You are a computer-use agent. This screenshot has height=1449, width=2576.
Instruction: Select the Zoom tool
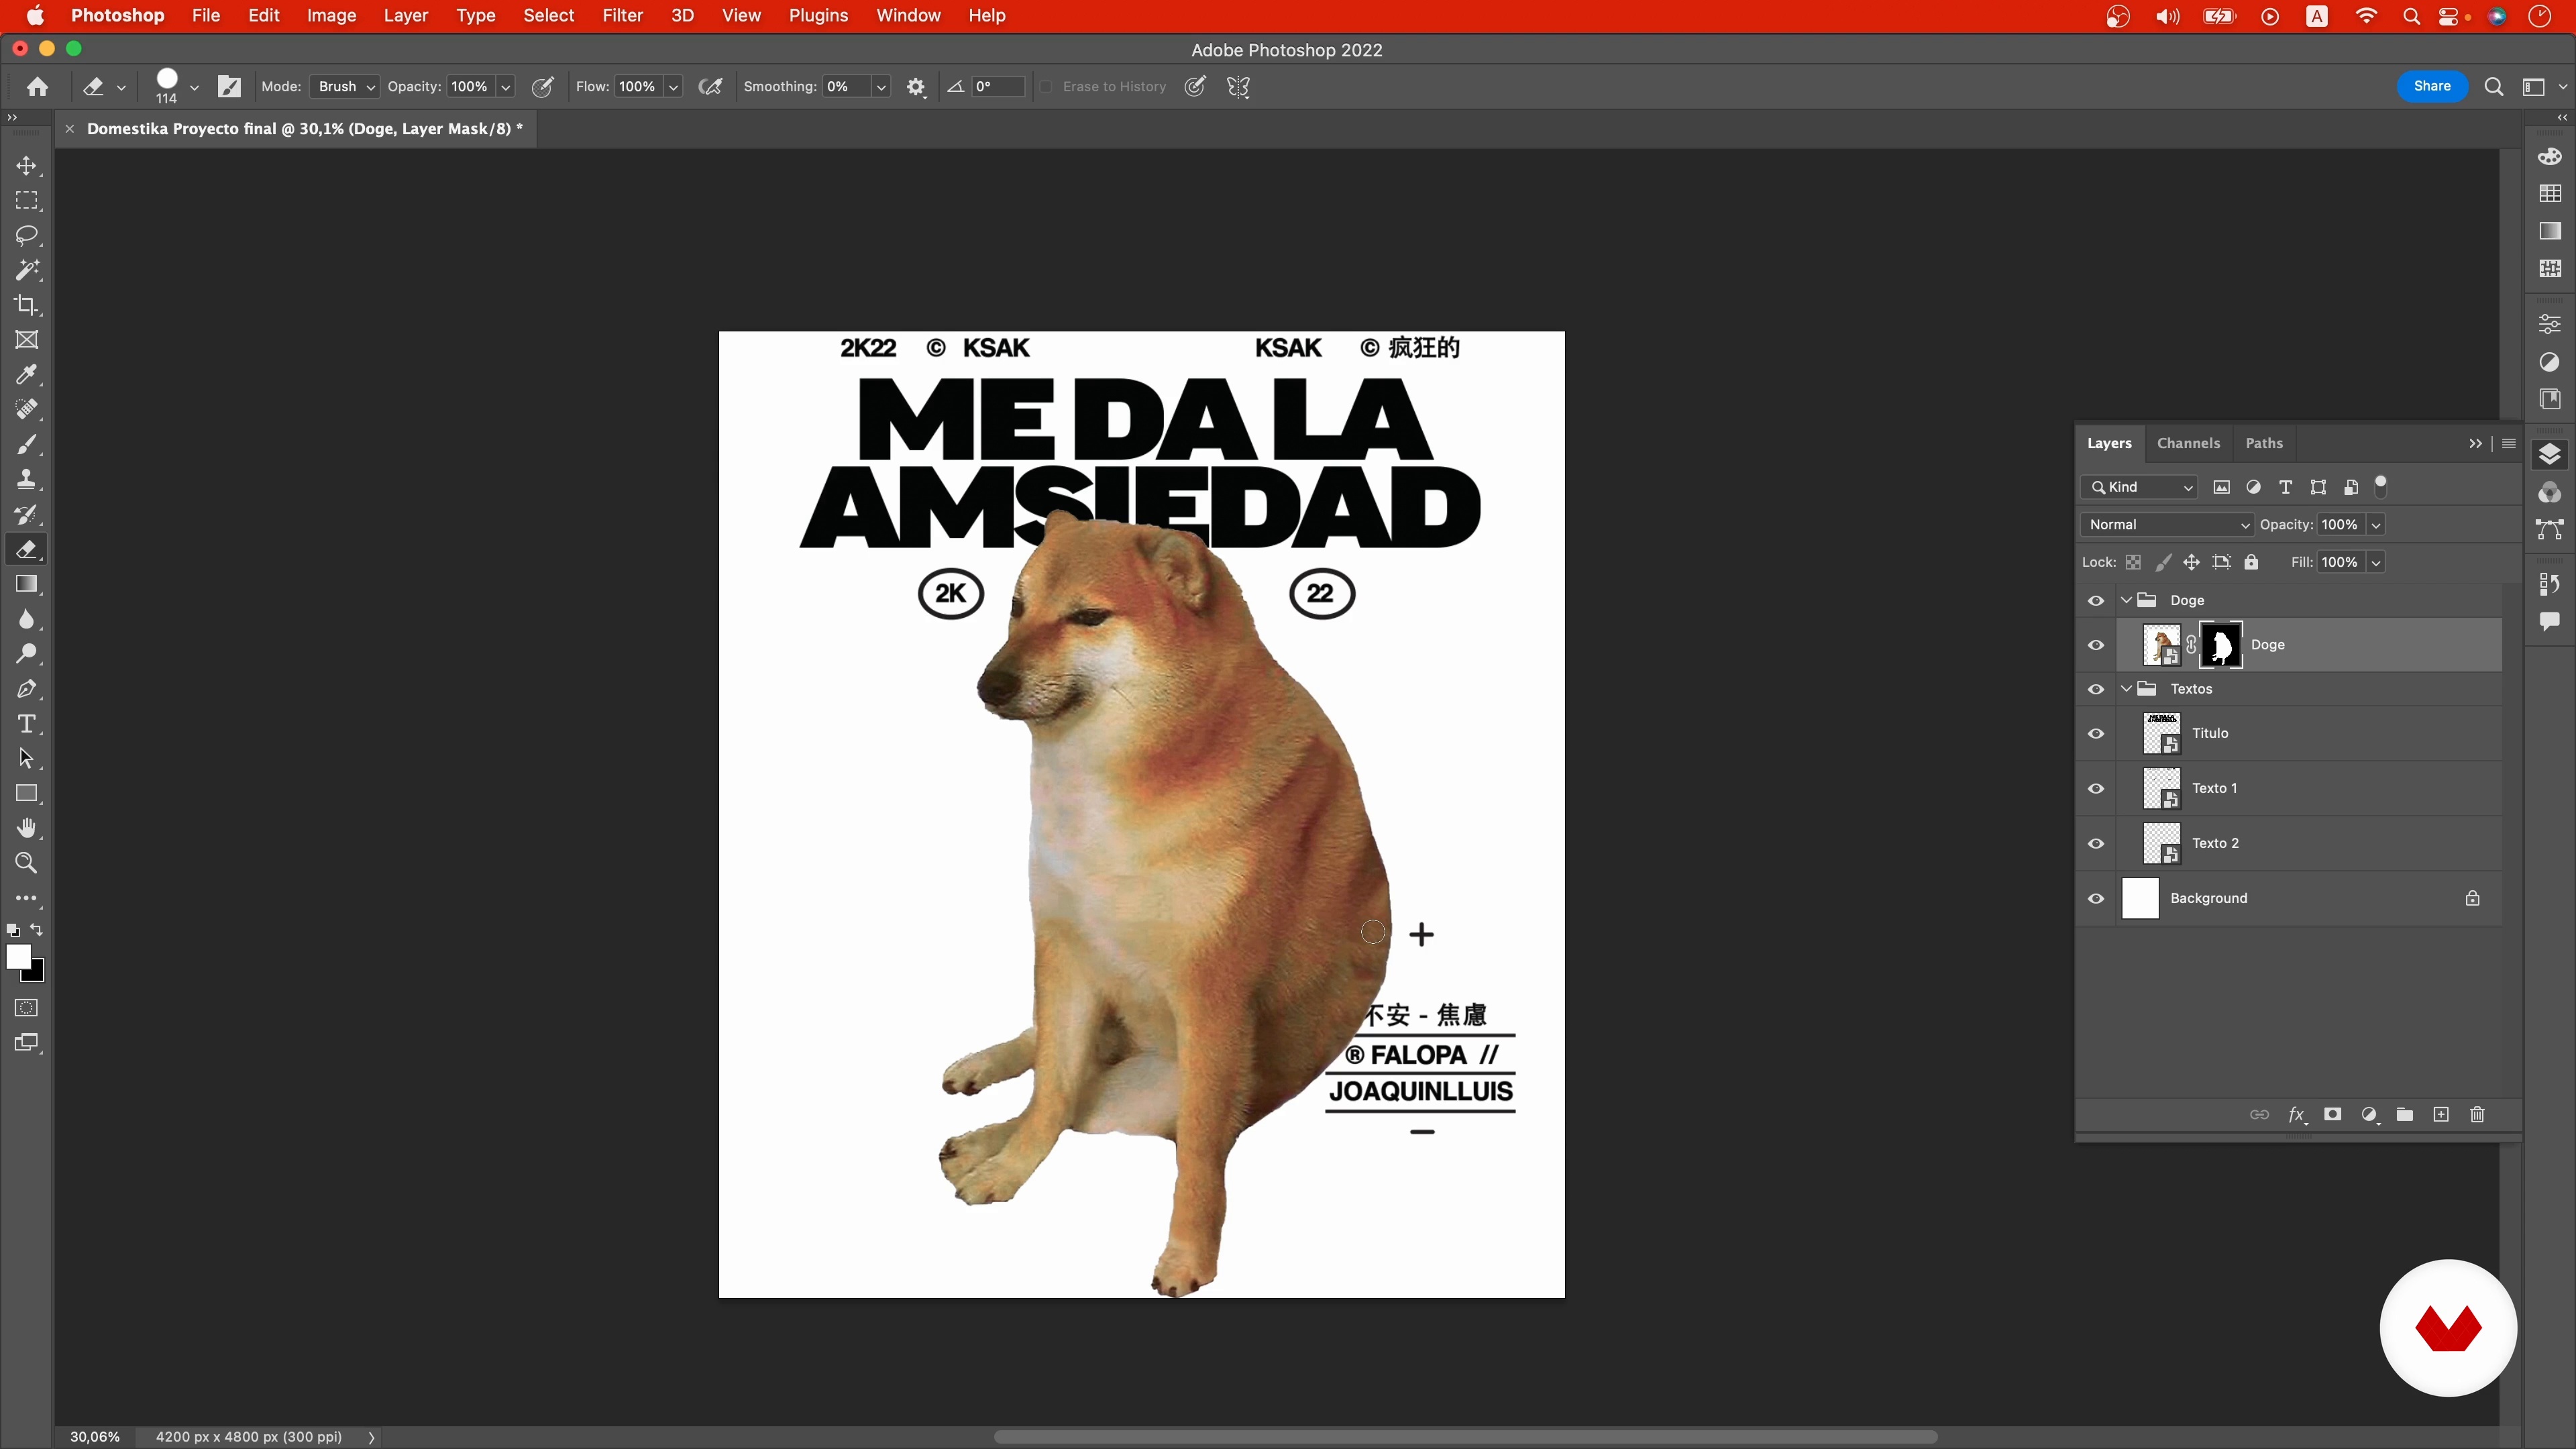click(27, 863)
